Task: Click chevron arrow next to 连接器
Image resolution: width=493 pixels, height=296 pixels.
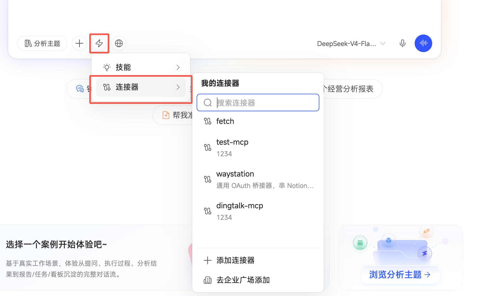Action: click(x=178, y=87)
